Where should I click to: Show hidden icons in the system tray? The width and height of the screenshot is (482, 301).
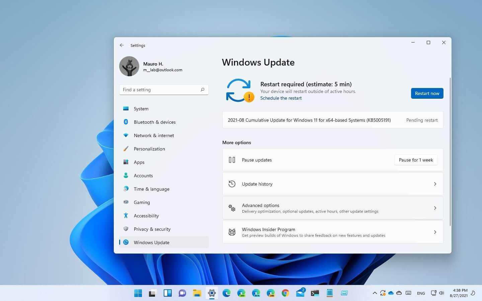pyautogui.click(x=375, y=293)
